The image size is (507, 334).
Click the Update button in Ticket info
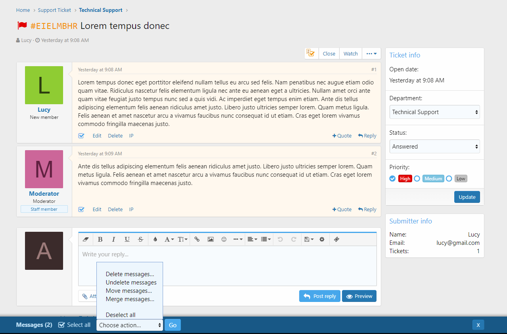tap(467, 197)
